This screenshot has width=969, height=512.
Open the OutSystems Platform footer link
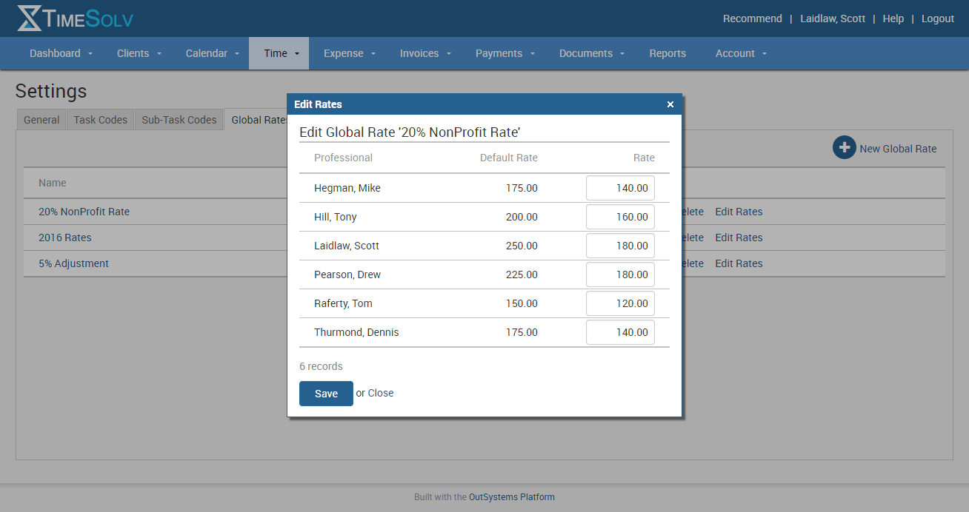click(x=511, y=497)
